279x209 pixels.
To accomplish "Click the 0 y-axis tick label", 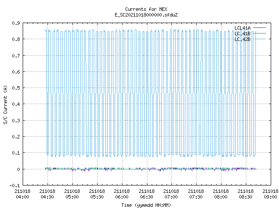I will click(x=18, y=169).
